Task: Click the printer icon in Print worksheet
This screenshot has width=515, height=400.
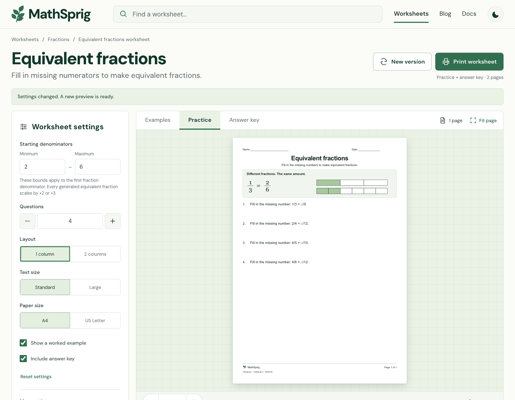Action: [x=446, y=62]
